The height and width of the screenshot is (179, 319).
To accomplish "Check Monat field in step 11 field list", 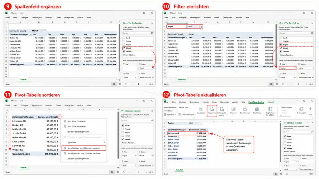I will [x=123, y=136].
